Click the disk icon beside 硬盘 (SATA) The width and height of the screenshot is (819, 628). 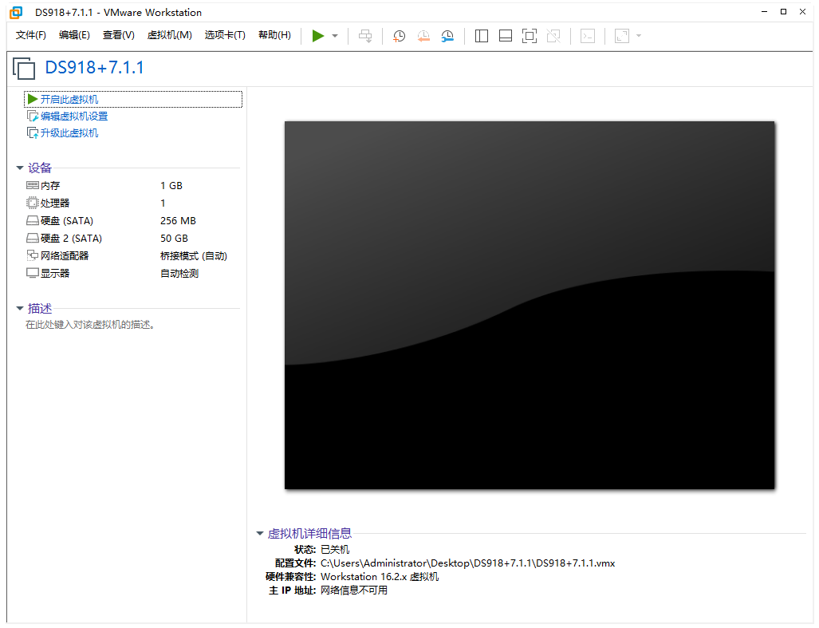point(33,220)
